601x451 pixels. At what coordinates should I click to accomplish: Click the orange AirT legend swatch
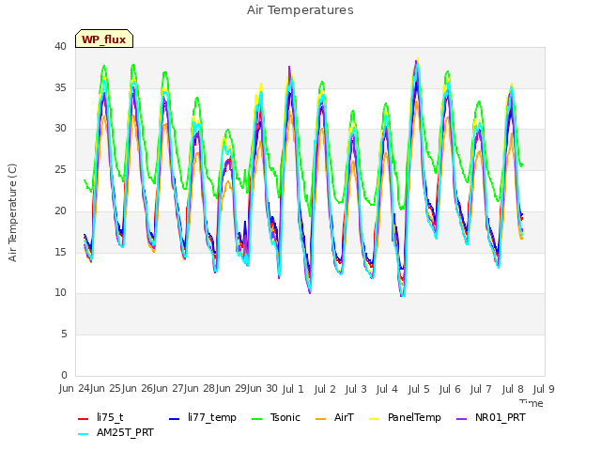click(x=321, y=418)
